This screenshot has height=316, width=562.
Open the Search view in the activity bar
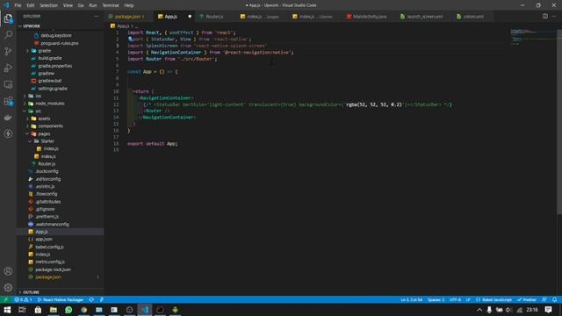pyautogui.click(x=8, y=35)
